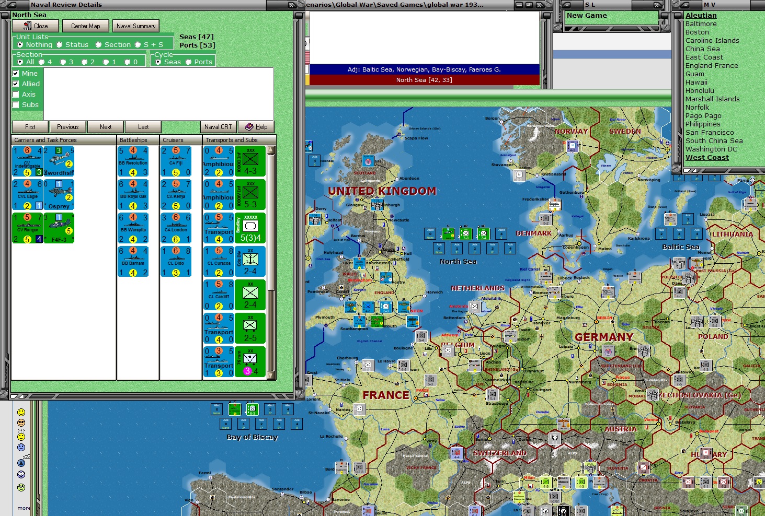Select the CA Fiji cruiser counter
765x516 pixels.
(x=176, y=161)
